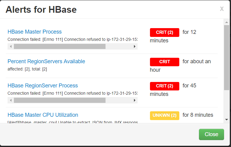Click the vertical scrollbar down arrow

[226, 119]
